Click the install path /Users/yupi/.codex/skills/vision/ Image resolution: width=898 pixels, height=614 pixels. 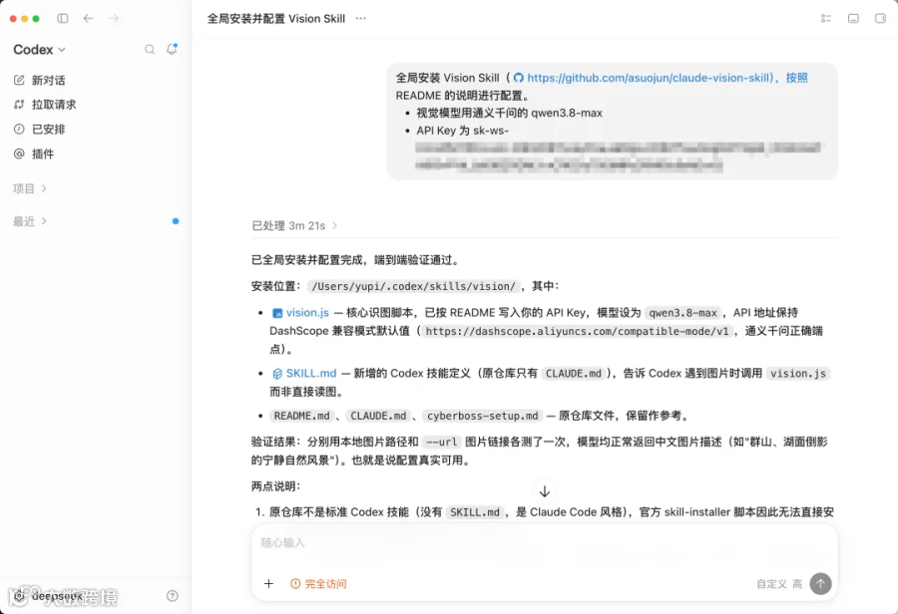coord(413,286)
